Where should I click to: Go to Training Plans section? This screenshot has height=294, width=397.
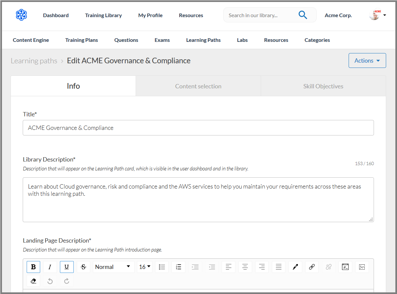[x=82, y=40]
